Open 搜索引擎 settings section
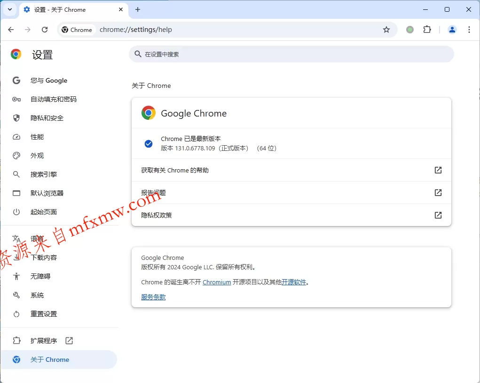Screen dimensions: 480x383 pos(60,174)
